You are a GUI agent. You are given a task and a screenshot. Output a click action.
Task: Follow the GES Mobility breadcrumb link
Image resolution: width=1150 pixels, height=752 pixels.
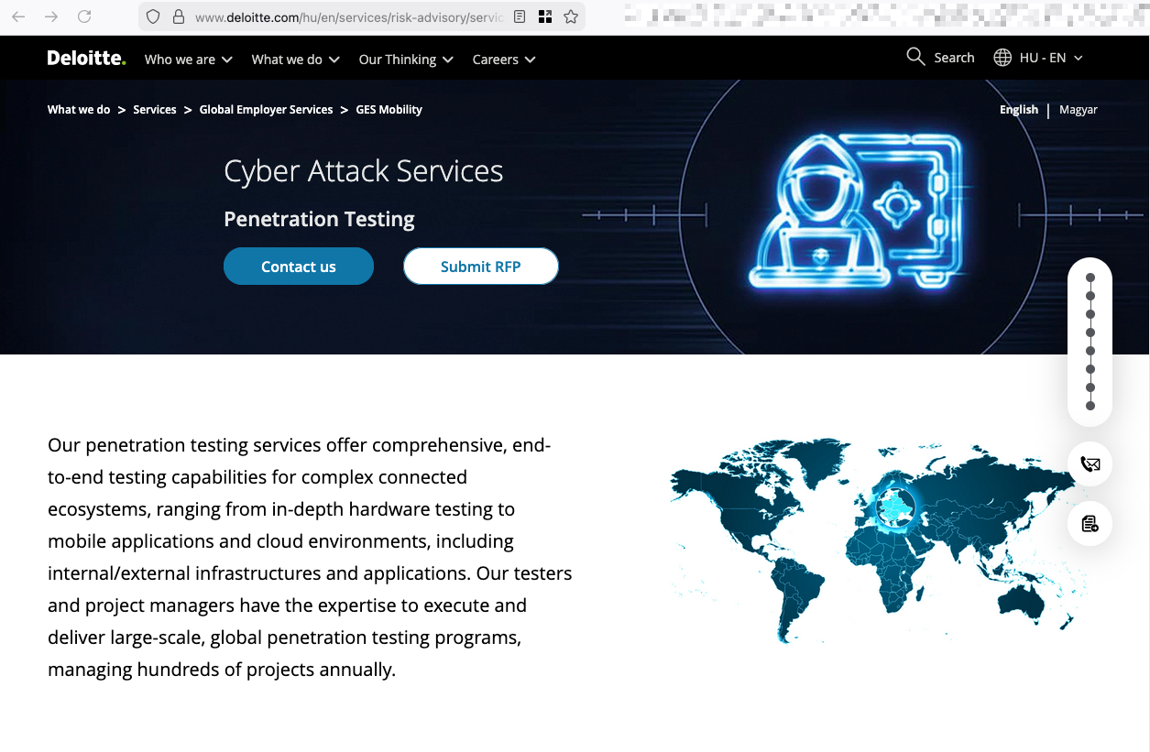click(389, 110)
